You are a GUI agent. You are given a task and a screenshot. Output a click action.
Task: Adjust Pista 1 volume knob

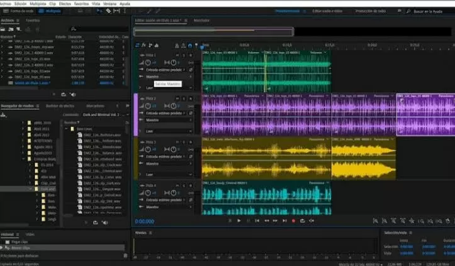pyautogui.click(x=148, y=63)
